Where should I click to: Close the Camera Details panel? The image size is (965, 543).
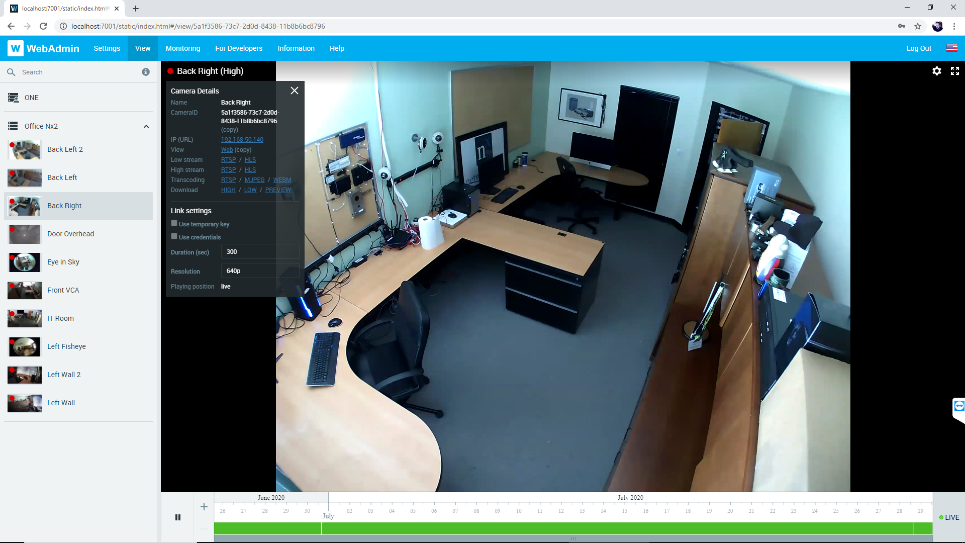click(x=295, y=90)
